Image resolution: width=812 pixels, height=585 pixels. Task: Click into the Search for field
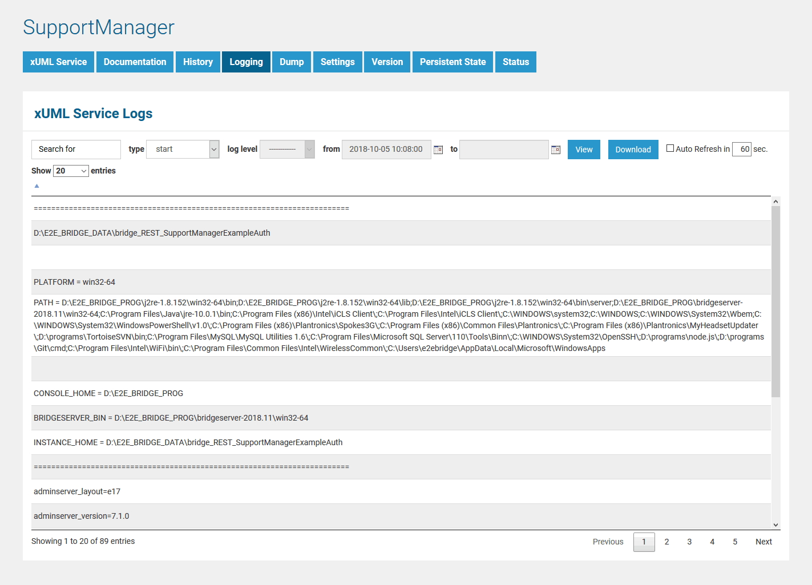click(76, 149)
